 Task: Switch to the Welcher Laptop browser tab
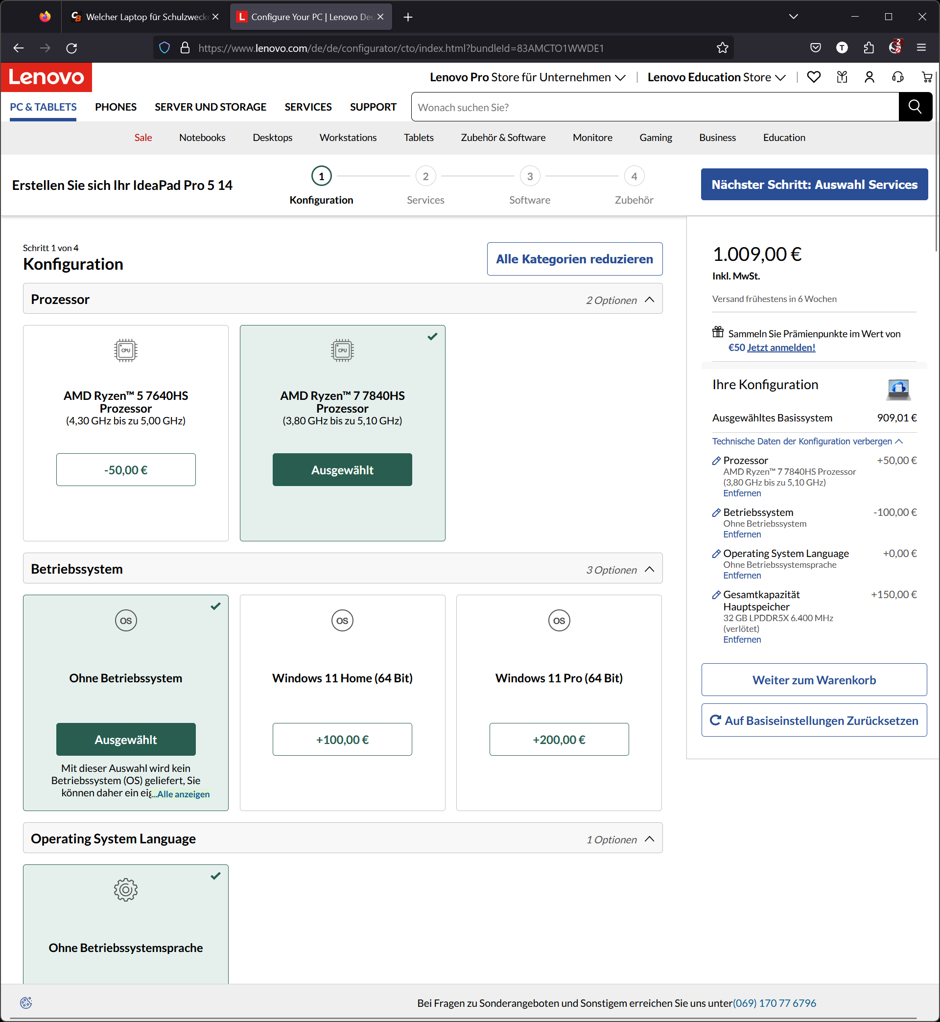(x=145, y=17)
